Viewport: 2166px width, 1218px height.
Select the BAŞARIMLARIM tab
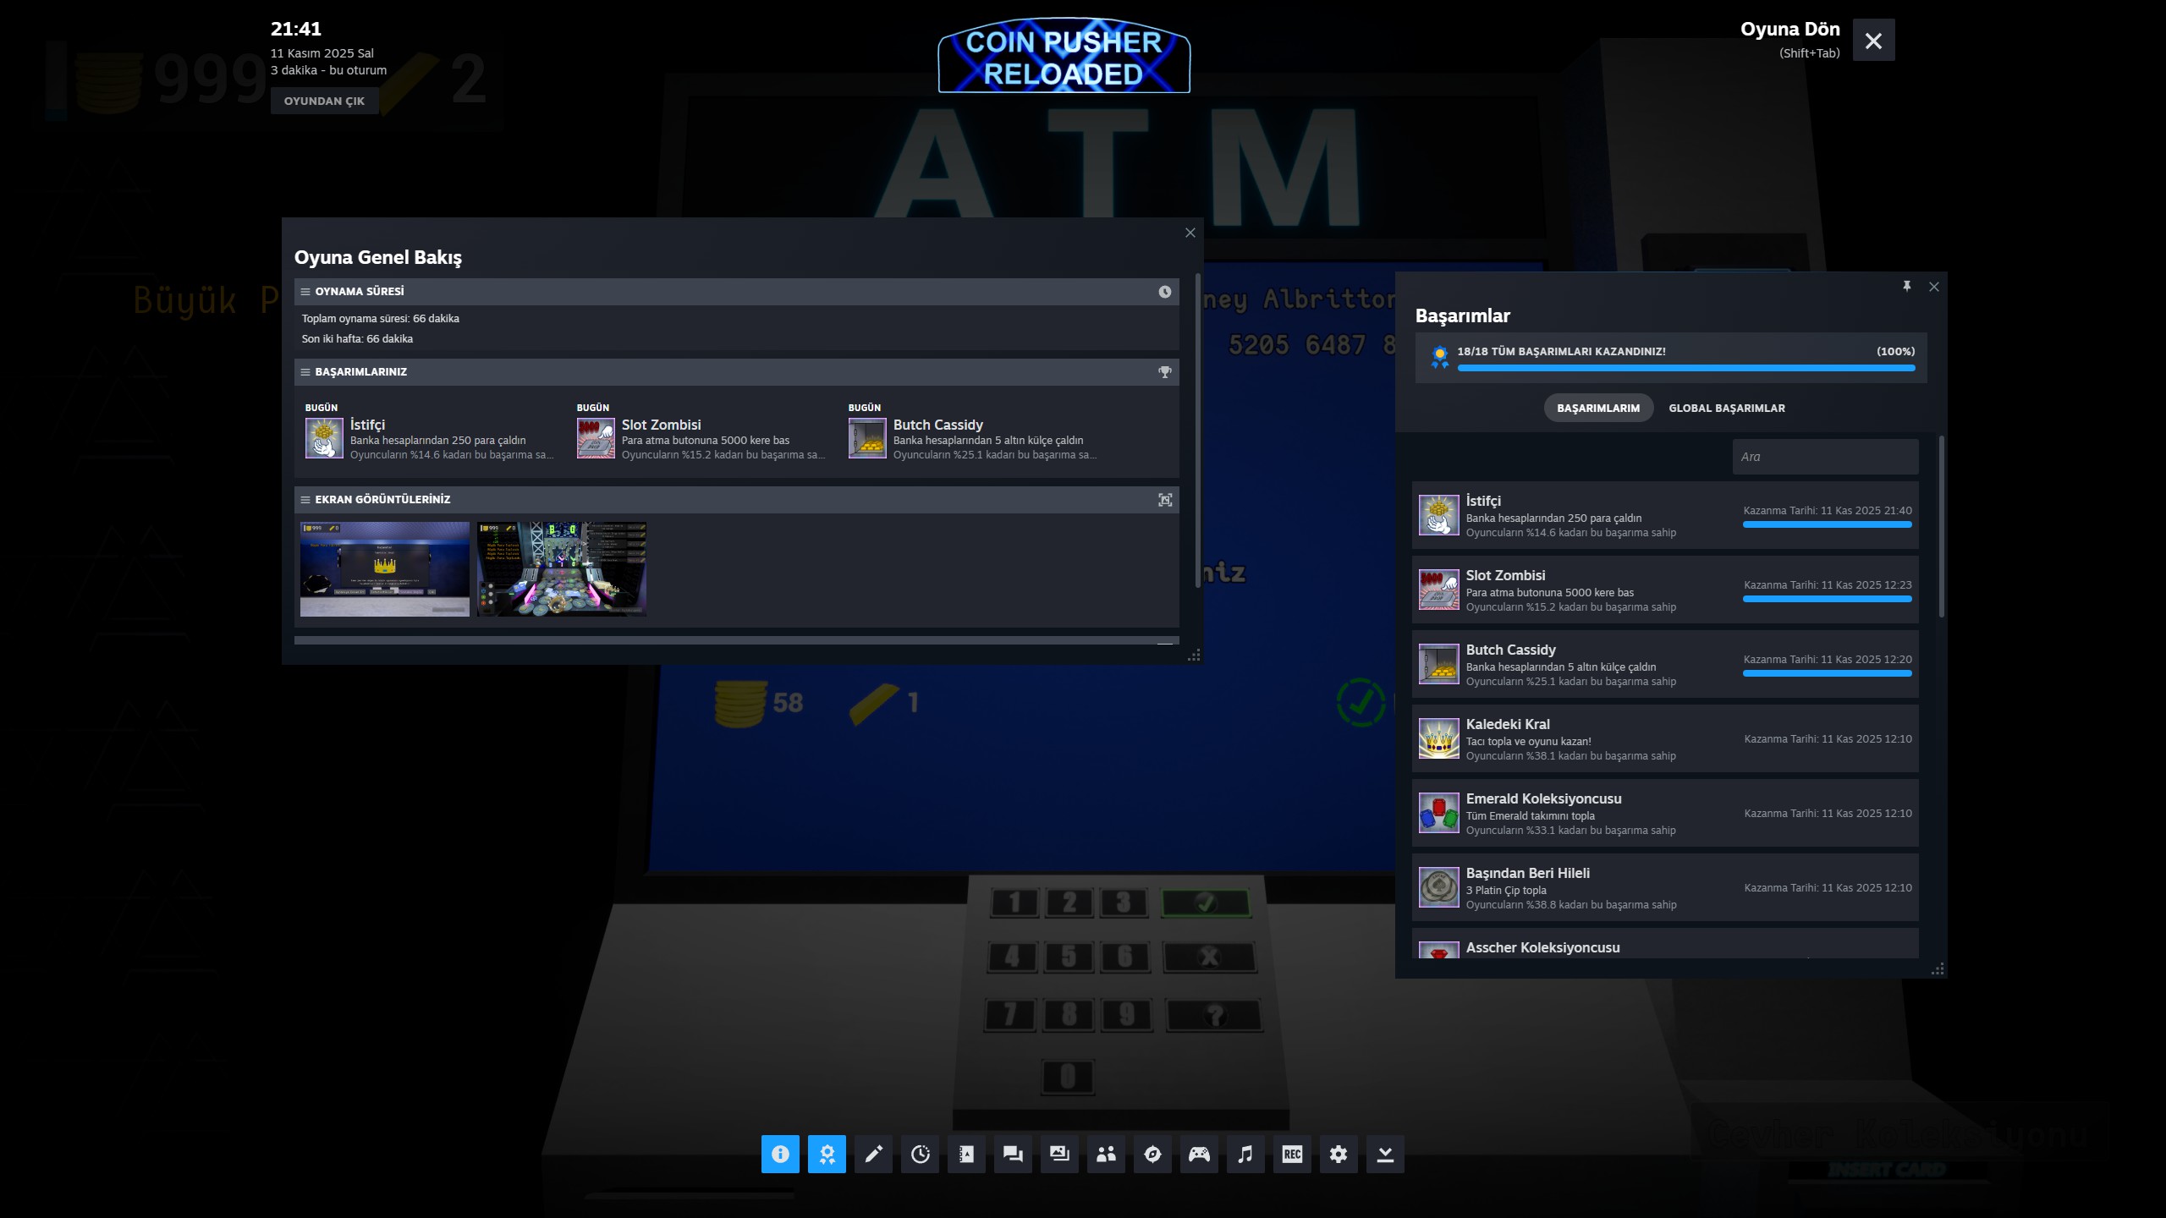tap(1597, 408)
